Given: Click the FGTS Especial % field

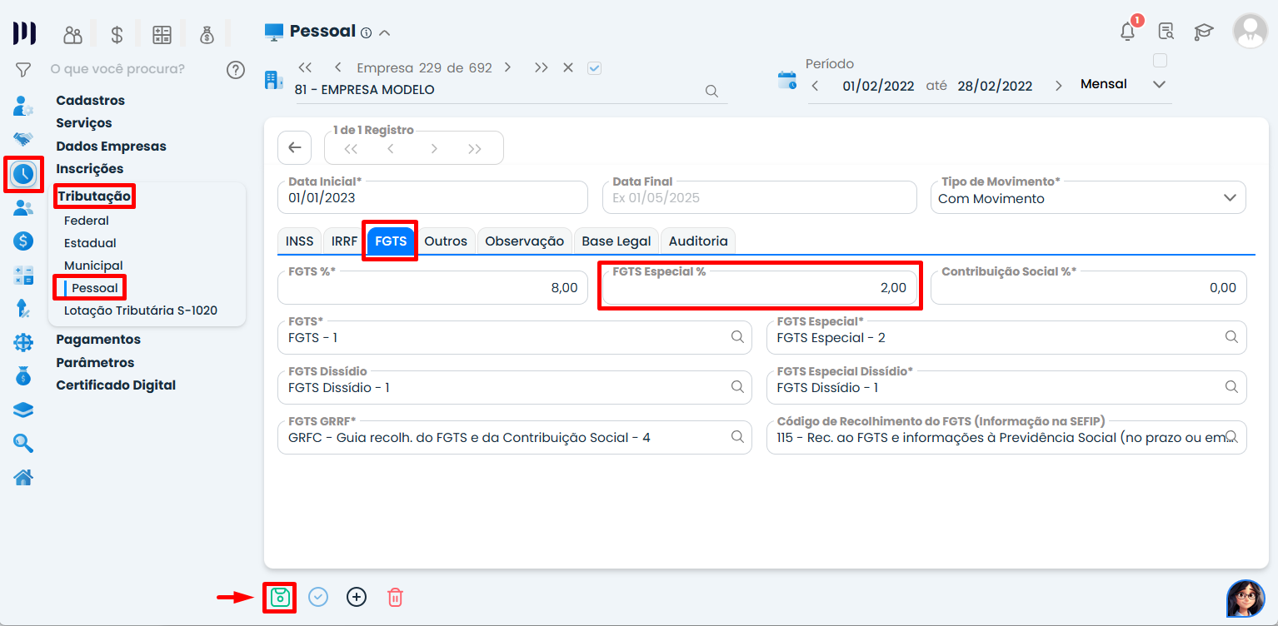Looking at the screenshot, I should 760,287.
